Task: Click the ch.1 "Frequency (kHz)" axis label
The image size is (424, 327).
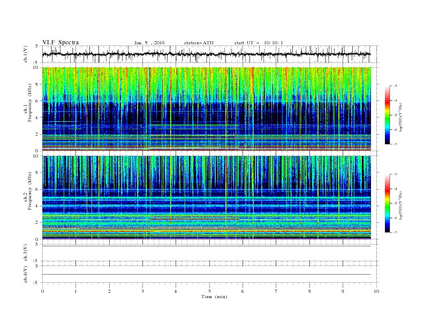Action: click(x=29, y=103)
